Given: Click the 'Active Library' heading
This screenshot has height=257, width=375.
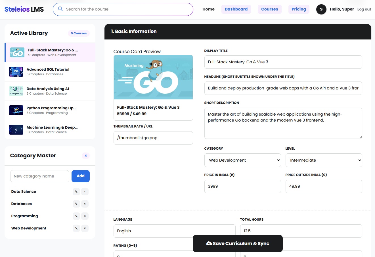Looking at the screenshot, I should (29, 33).
